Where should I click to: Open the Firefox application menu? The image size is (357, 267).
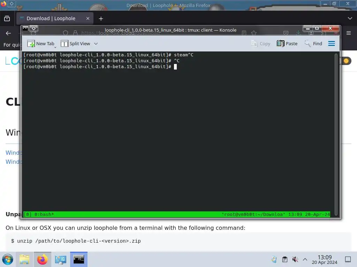(349, 33)
